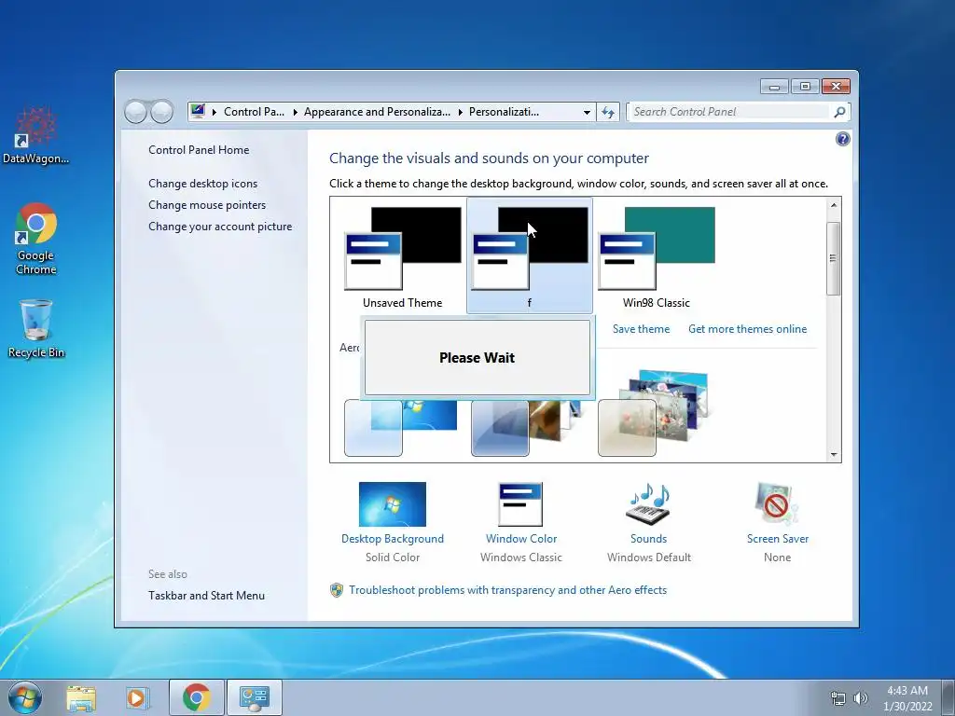Open the address bar history dropdown arrow
The width and height of the screenshot is (955, 716).
coord(587,112)
